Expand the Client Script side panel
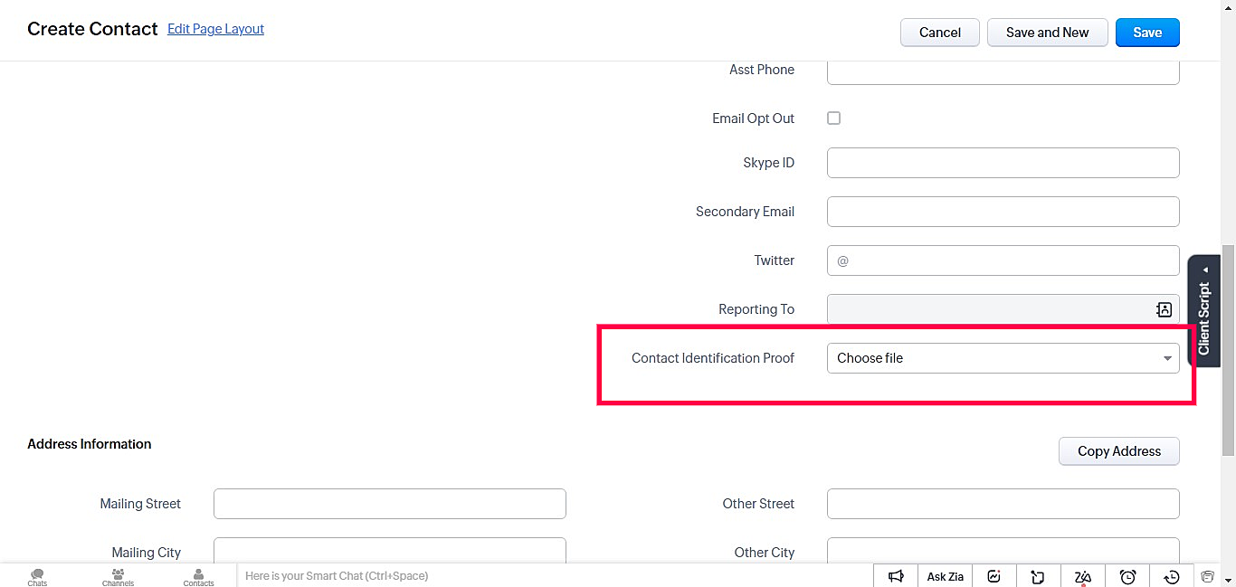 1203,312
